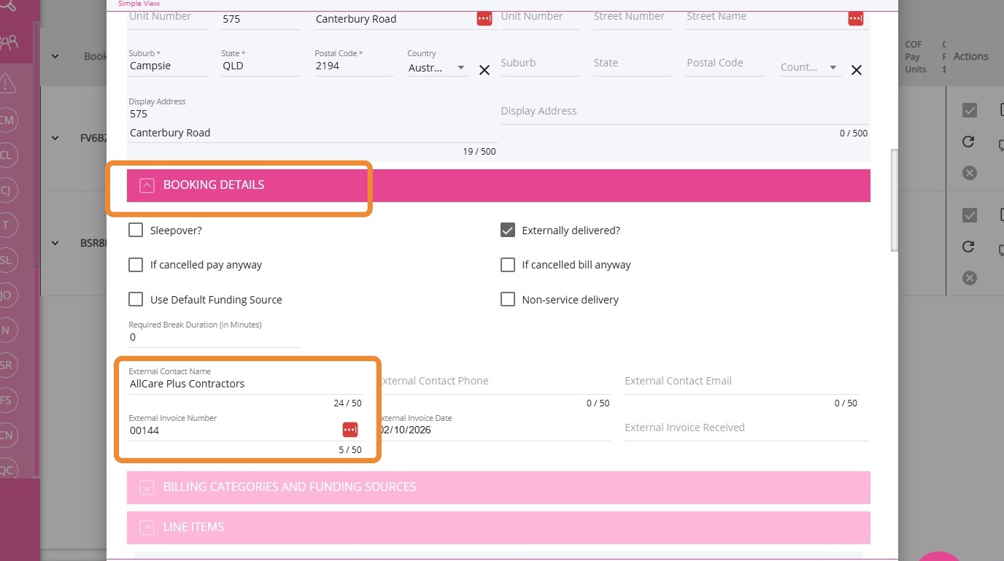The width and height of the screenshot is (1004, 561).
Task: Open the Country dropdown showing Austr...
Action: [438, 67]
